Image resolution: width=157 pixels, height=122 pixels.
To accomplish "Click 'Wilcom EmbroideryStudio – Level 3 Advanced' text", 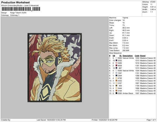I will (20, 6).
